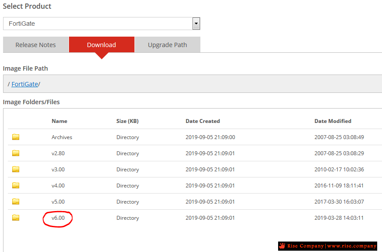Select modified date 2010-02-17 10:02:36
This screenshot has width=382, height=252.
pyautogui.click(x=339, y=169)
